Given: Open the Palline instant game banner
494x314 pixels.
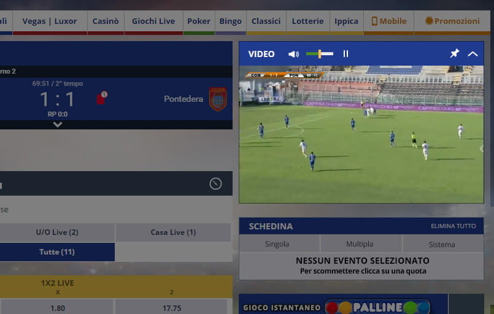Looking at the screenshot, I should tap(344, 304).
